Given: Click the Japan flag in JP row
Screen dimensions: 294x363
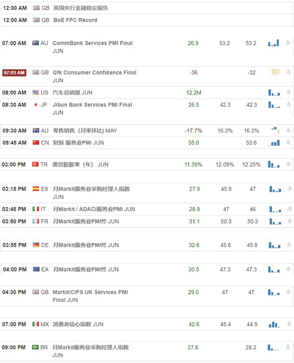Looking at the screenshot, I should pyautogui.click(x=36, y=105).
